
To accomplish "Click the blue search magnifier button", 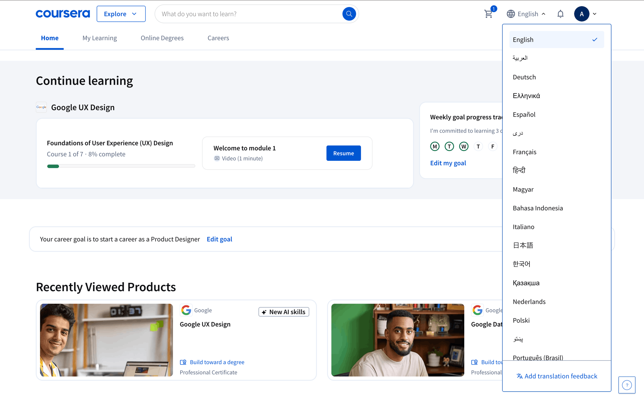I will [x=349, y=14].
